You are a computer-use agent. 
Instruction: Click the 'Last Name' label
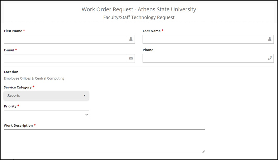pyautogui.click(x=152, y=31)
